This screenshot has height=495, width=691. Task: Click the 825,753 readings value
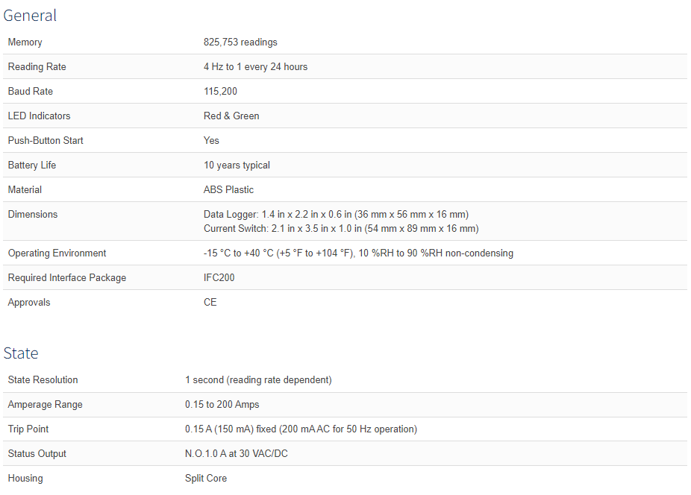tap(240, 42)
